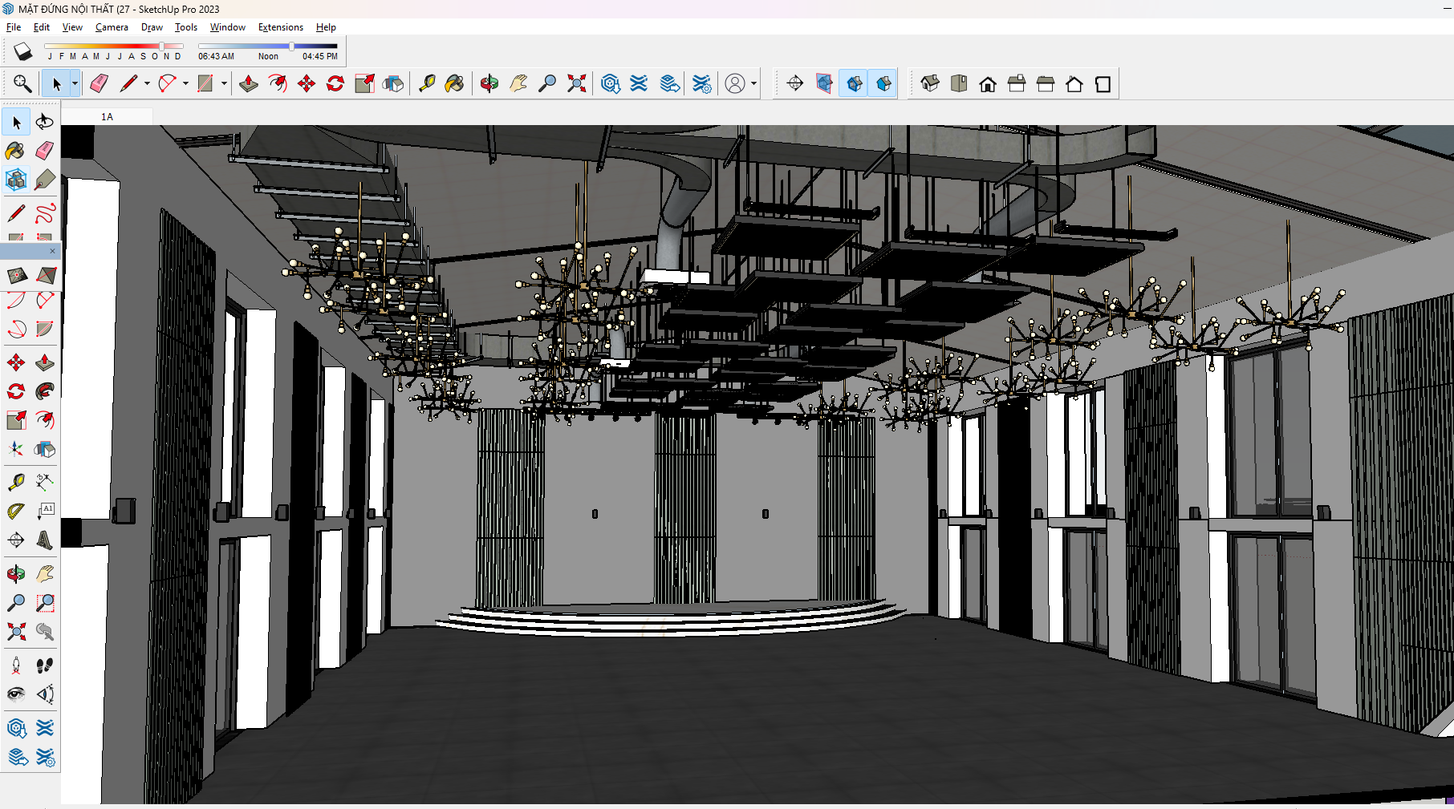Choose Make Component cube icon left toolbar
The width and height of the screenshot is (1454, 809).
point(16,180)
